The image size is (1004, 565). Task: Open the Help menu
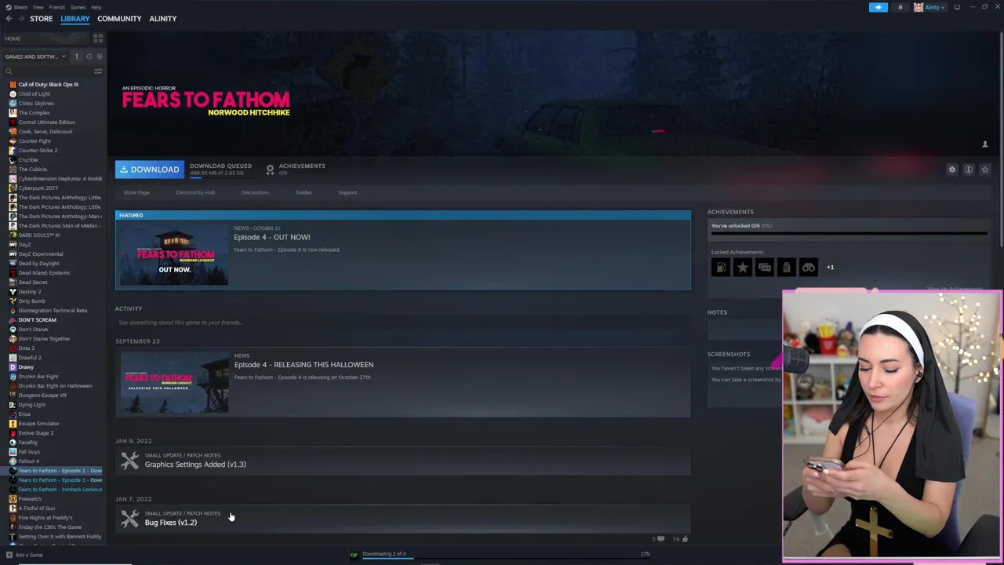click(96, 7)
